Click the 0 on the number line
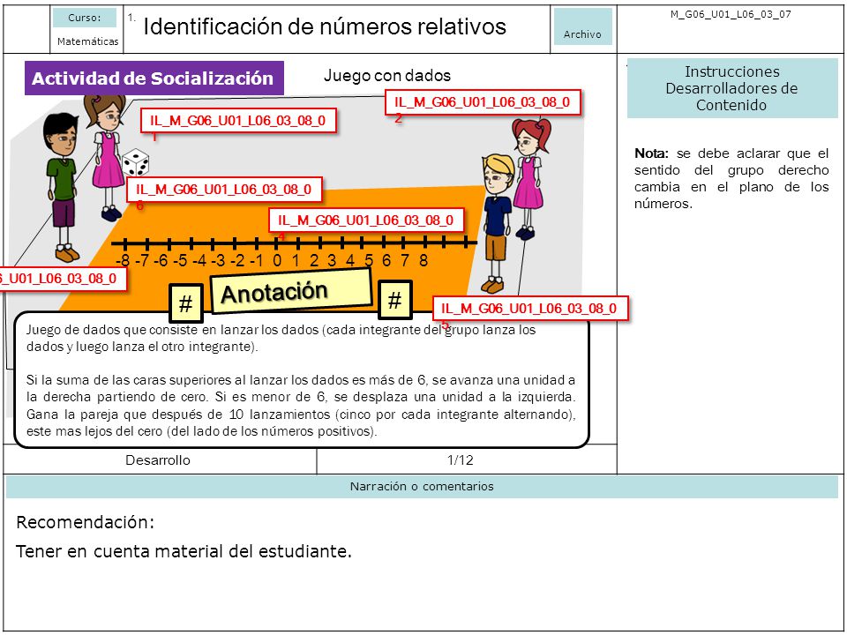The width and height of the screenshot is (847, 635). point(277,261)
